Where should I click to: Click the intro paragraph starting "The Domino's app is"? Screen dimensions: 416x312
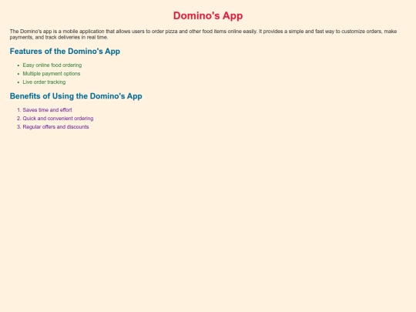click(x=203, y=34)
